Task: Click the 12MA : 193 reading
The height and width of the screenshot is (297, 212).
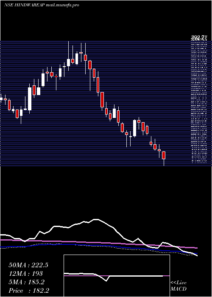Action: [25, 274]
